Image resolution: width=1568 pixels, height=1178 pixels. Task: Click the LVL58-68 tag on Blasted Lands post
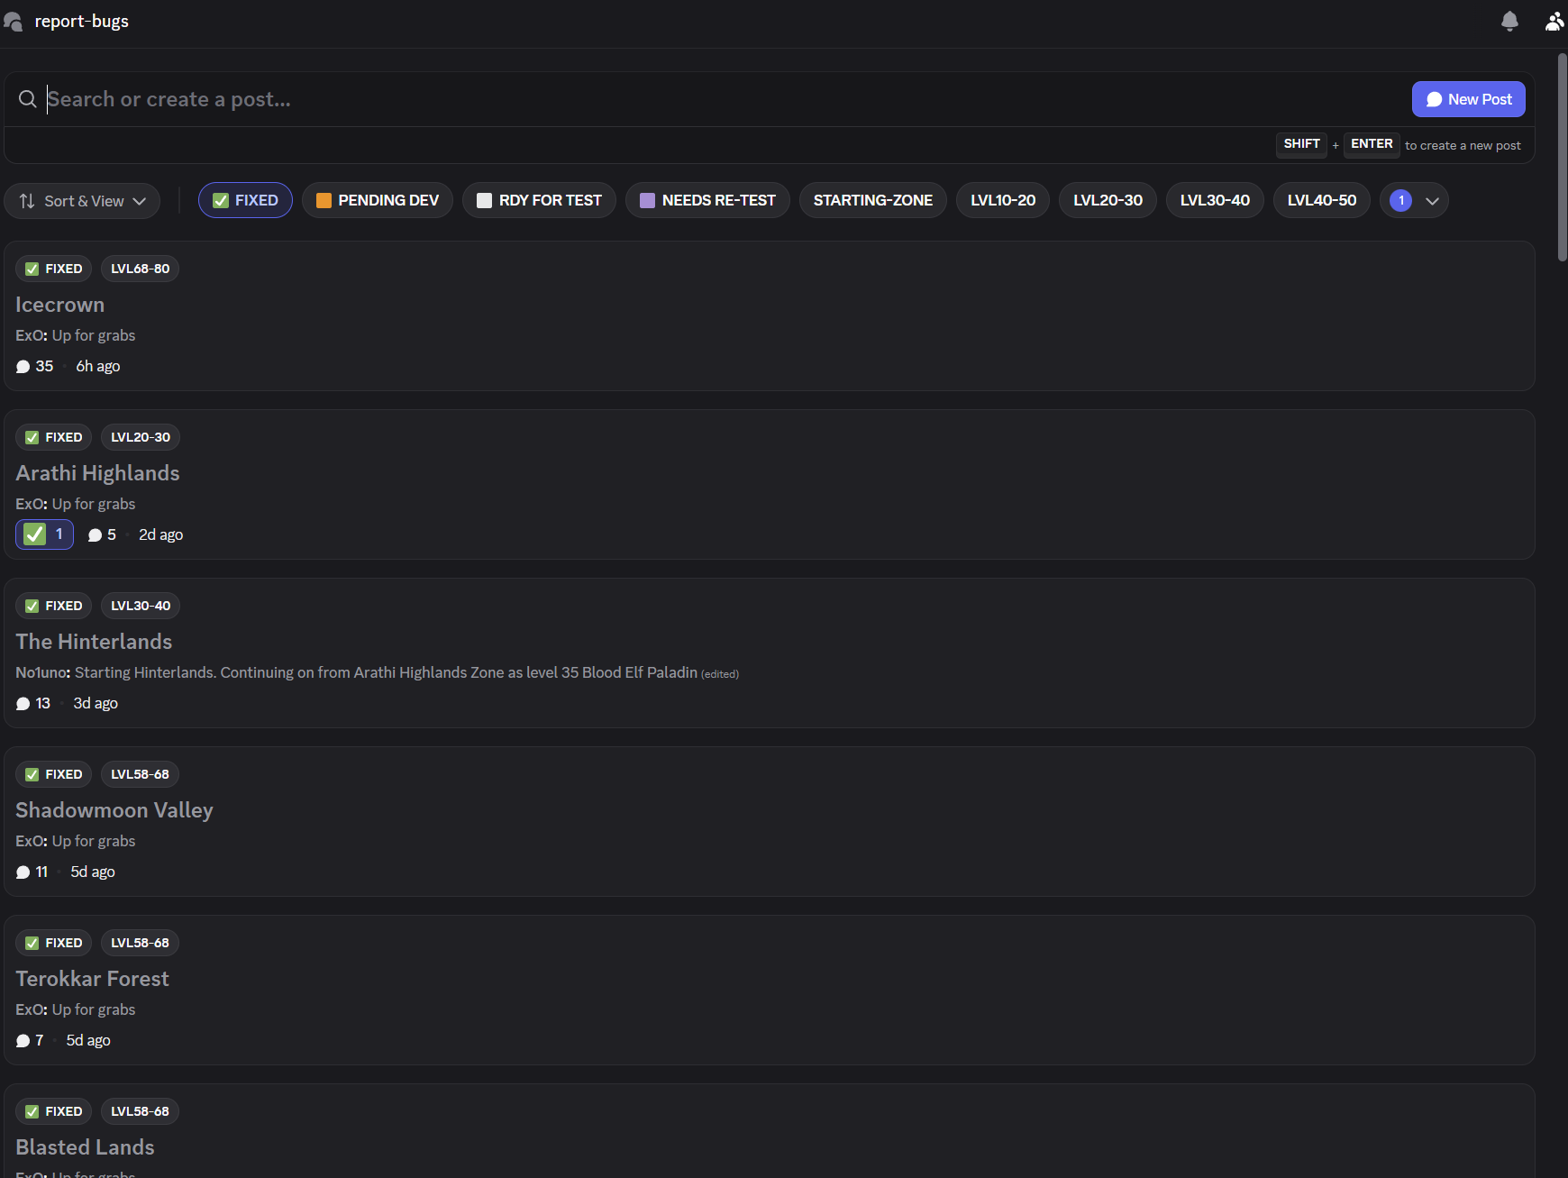click(x=140, y=1111)
